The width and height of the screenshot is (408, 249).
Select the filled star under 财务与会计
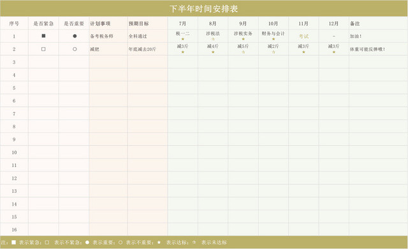(x=273, y=39)
